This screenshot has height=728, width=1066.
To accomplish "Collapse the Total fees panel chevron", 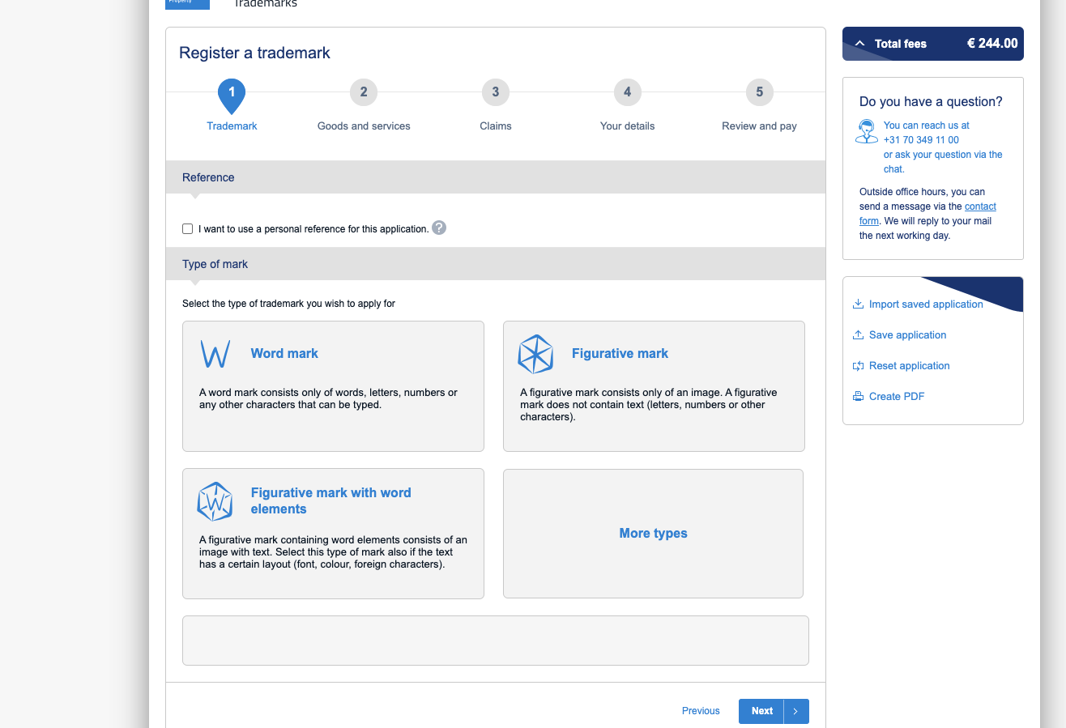I will coord(859,44).
